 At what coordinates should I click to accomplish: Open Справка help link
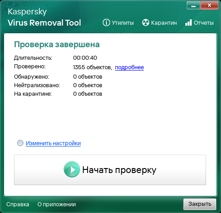[18, 204]
